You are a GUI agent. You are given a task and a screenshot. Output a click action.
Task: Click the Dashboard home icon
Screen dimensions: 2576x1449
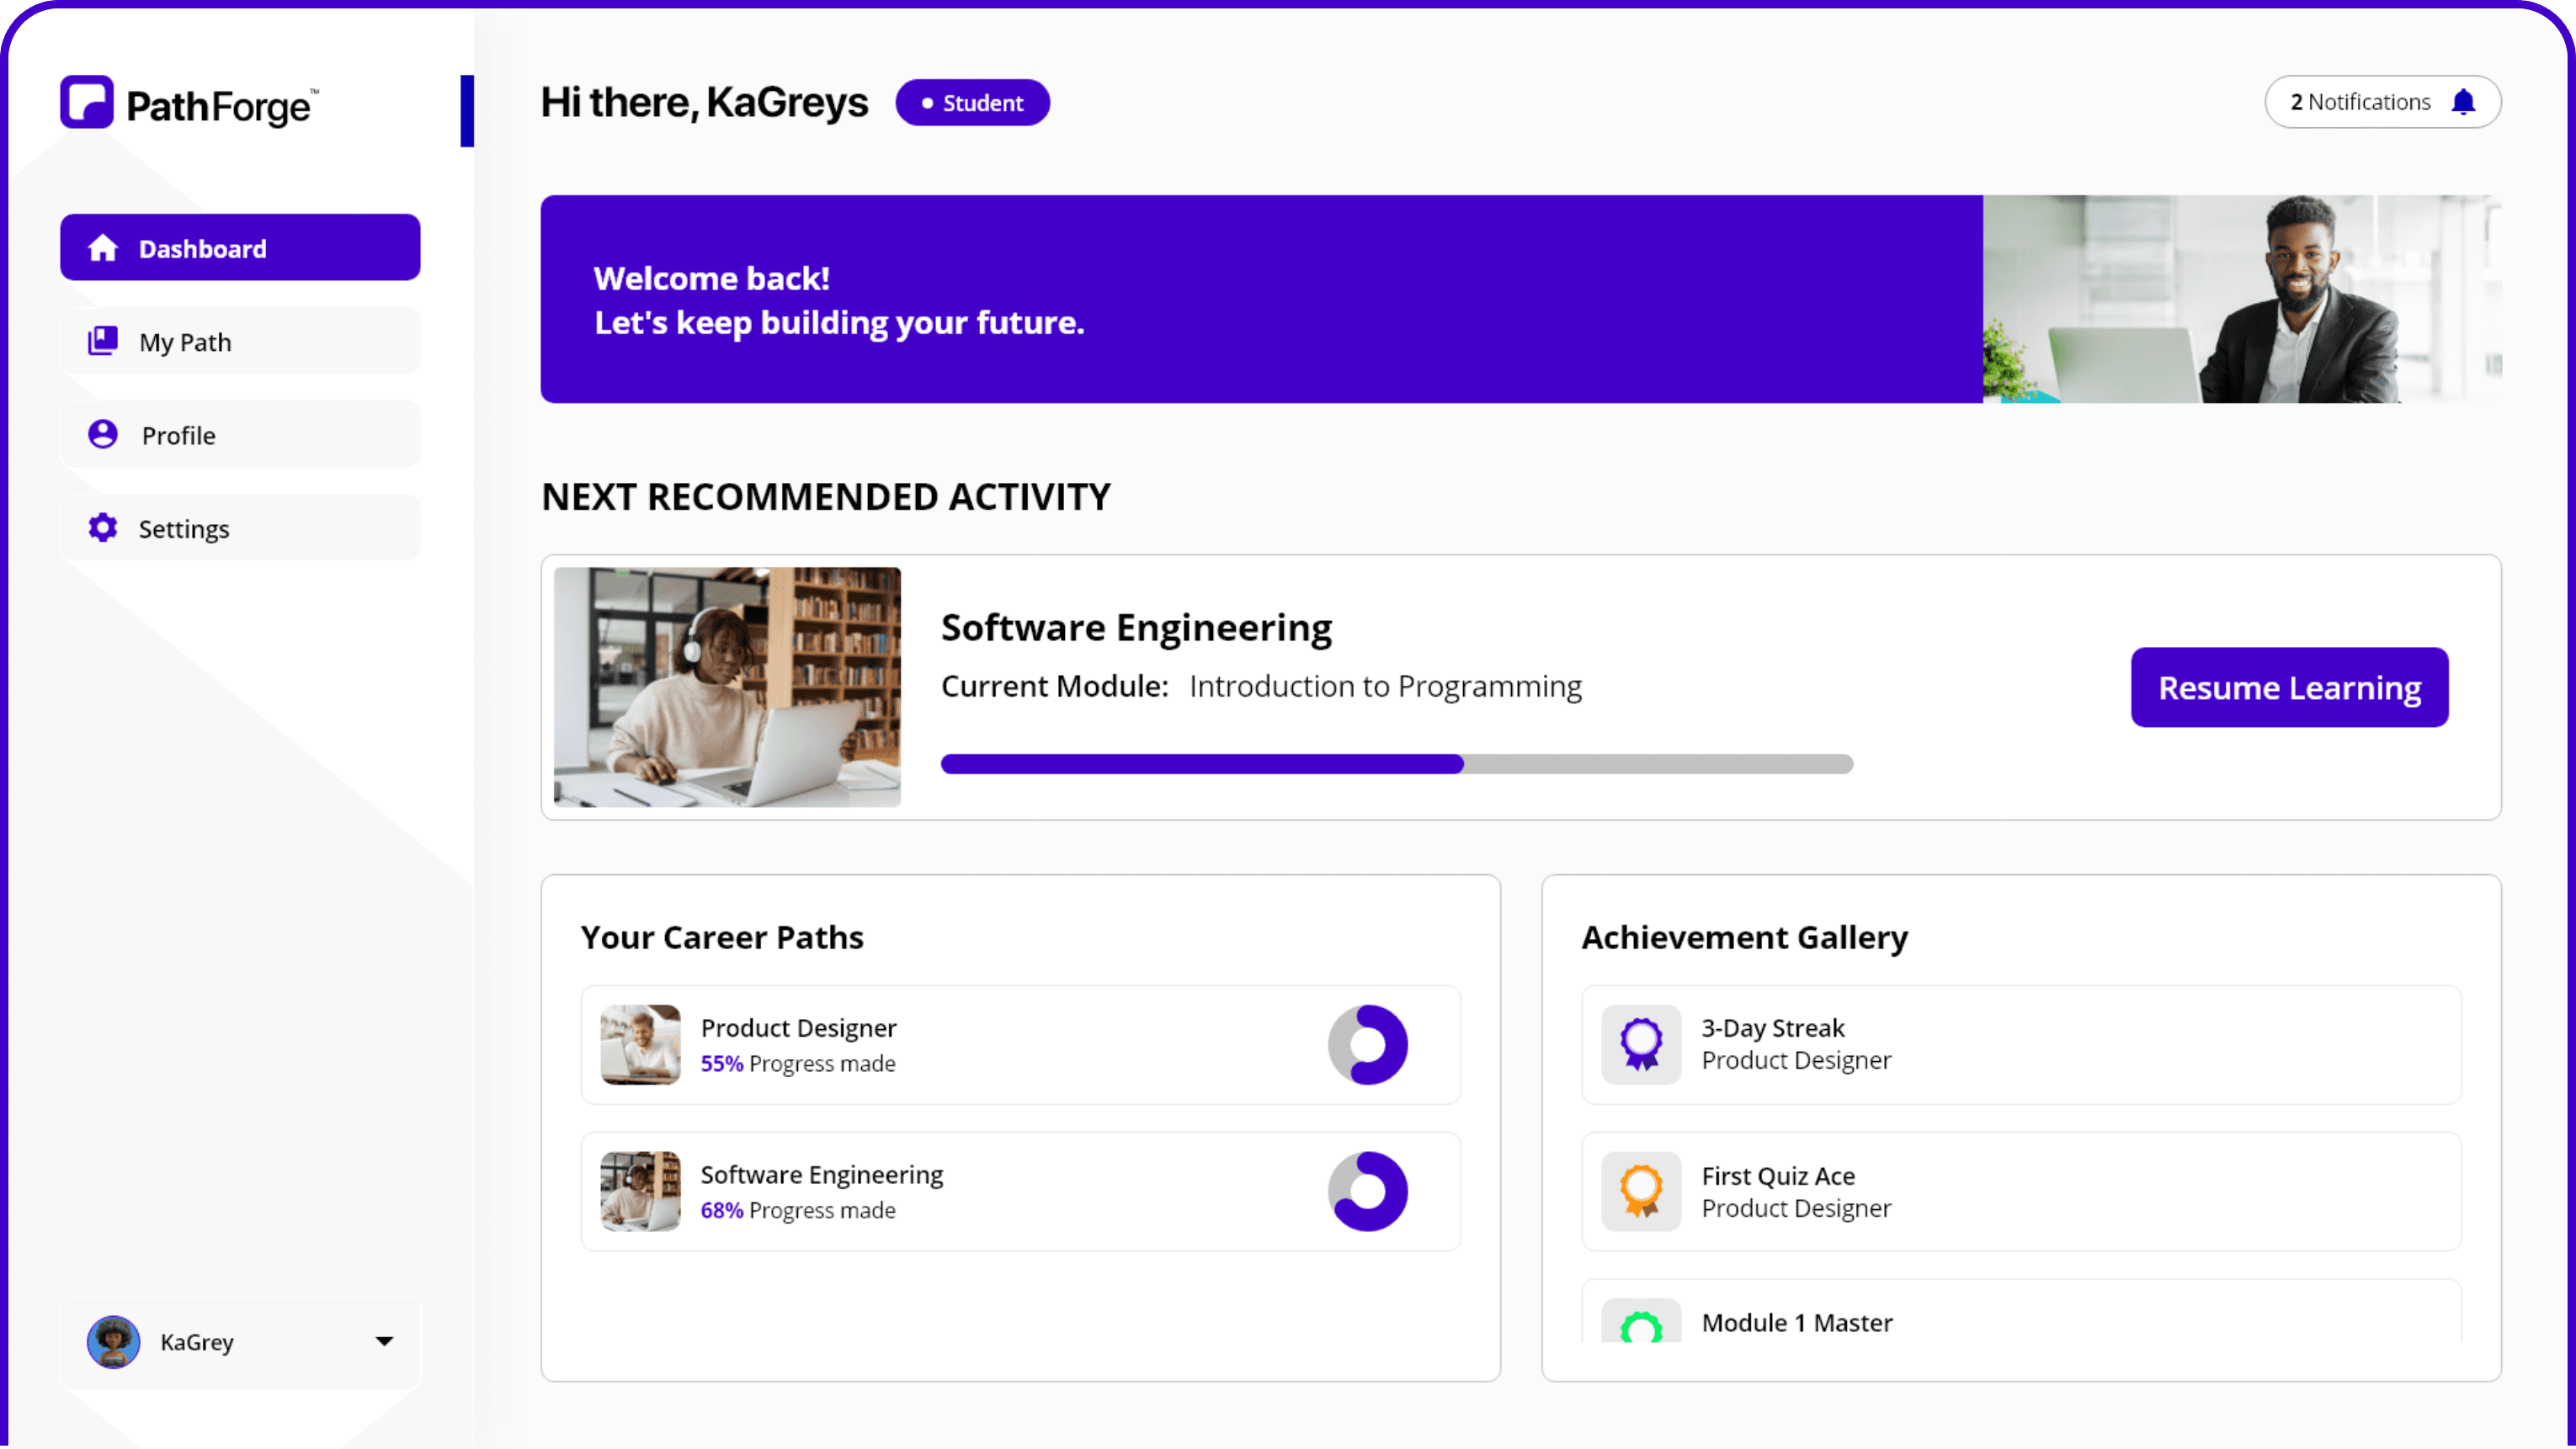point(103,248)
